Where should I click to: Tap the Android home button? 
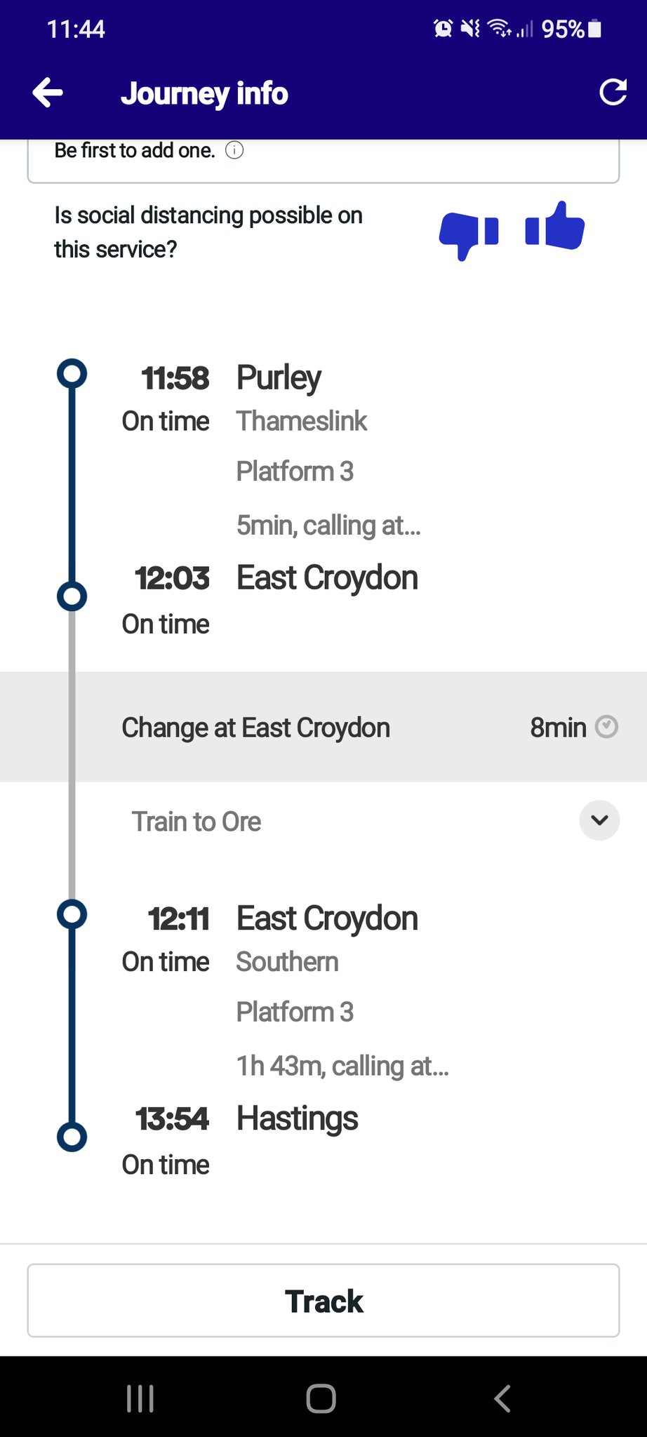[x=321, y=1398]
